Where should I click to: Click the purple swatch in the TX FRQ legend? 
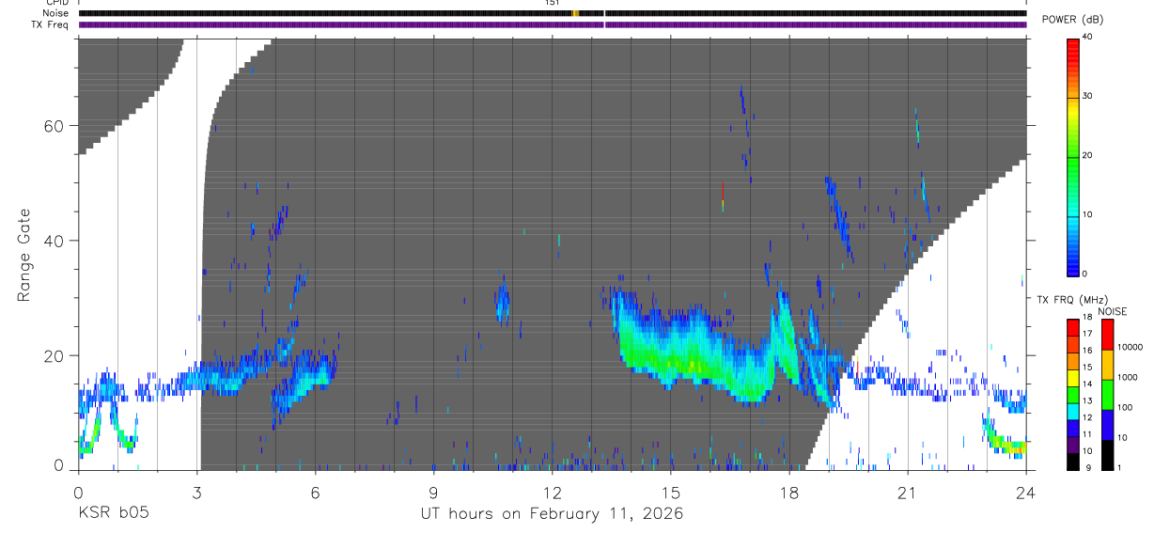(x=1072, y=446)
